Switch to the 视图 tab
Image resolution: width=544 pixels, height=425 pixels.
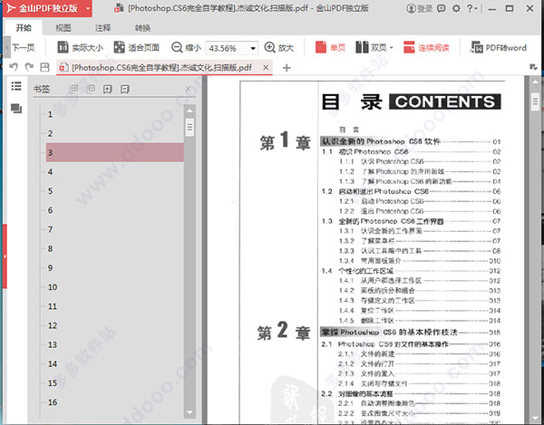(63, 28)
